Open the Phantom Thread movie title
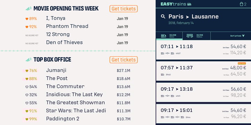 pyautogui.click(x=67, y=26)
